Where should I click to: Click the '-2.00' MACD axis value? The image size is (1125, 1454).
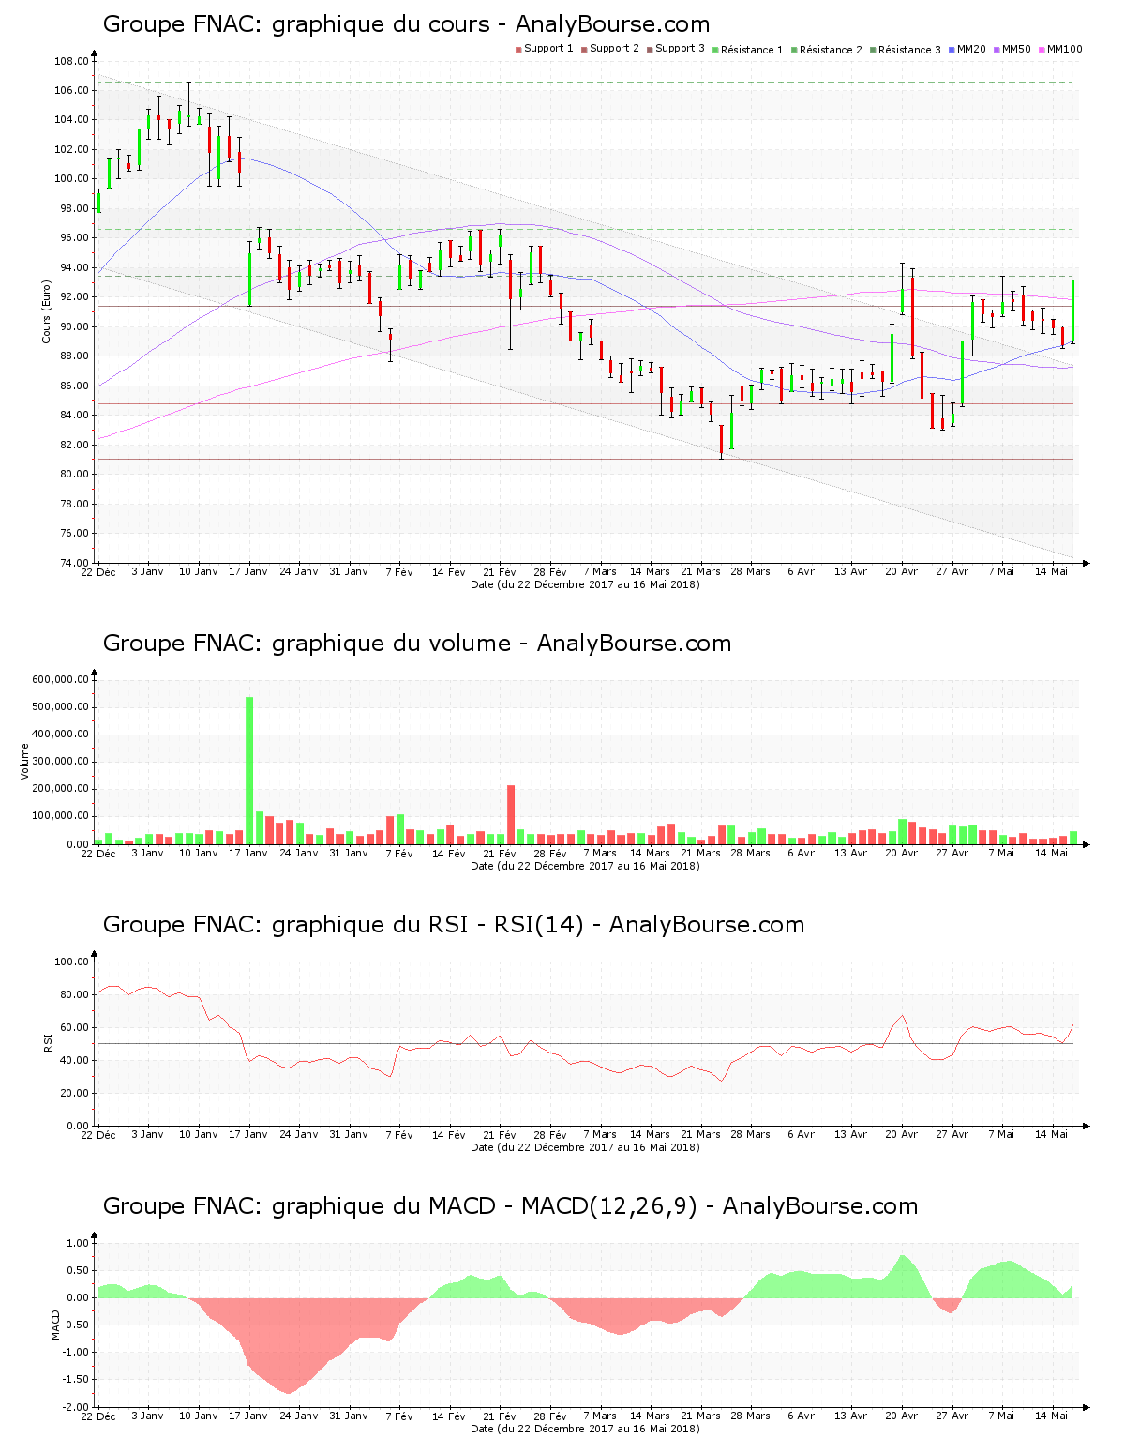75,1407
